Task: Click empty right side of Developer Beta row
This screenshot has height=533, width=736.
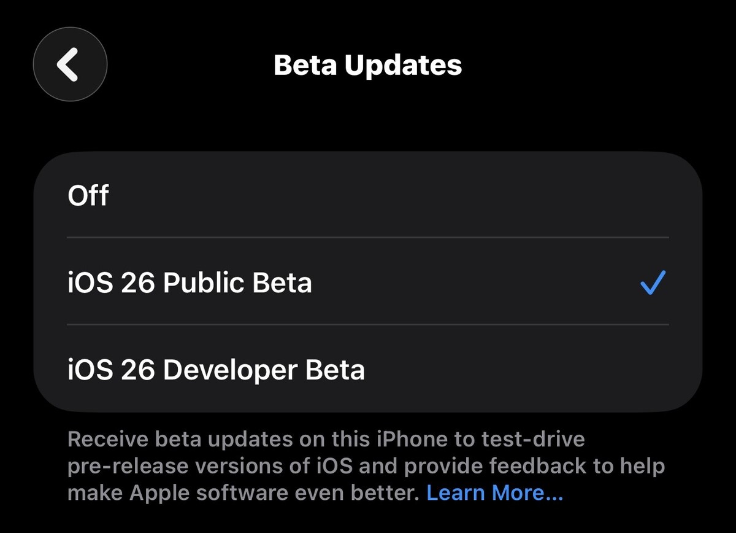Action: (x=552, y=370)
